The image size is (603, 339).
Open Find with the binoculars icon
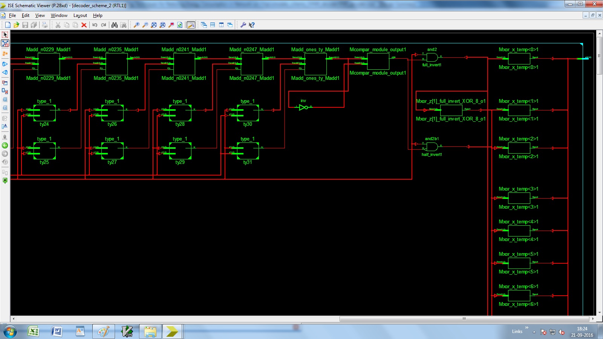[x=115, y=25]
